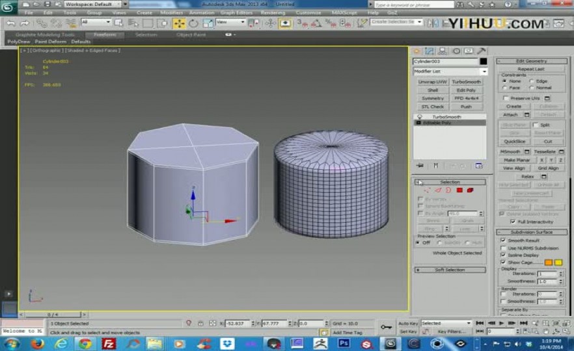The height and width of the screenshot is (351, 574).
Task: Open Photoshop from the taskbar
Action: click(344, 343)
